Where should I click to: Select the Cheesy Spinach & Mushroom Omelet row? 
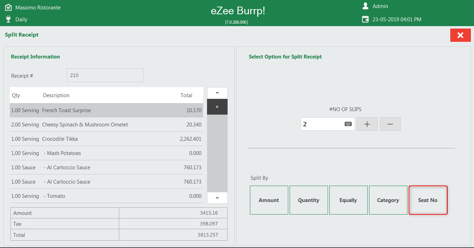coord(106,124)
